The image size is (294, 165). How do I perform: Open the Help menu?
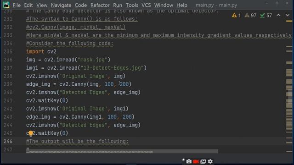click(x=182, y=5)
